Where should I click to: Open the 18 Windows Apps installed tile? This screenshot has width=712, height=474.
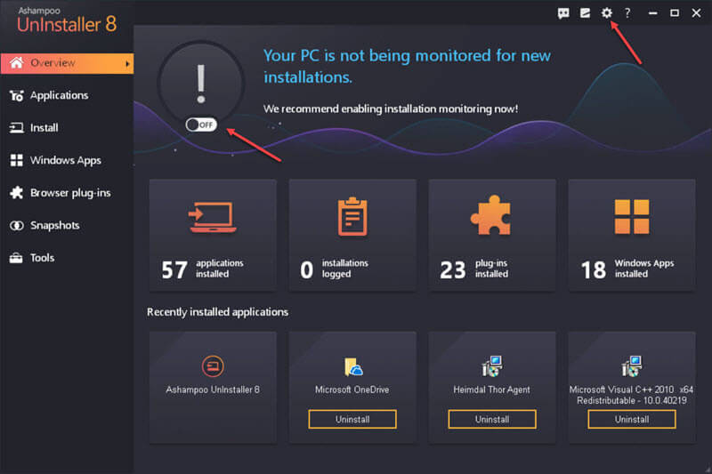632,235
